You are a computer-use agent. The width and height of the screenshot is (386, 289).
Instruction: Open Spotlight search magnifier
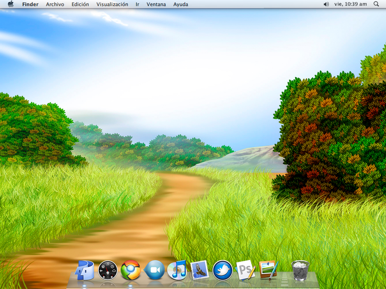point(376,4)
